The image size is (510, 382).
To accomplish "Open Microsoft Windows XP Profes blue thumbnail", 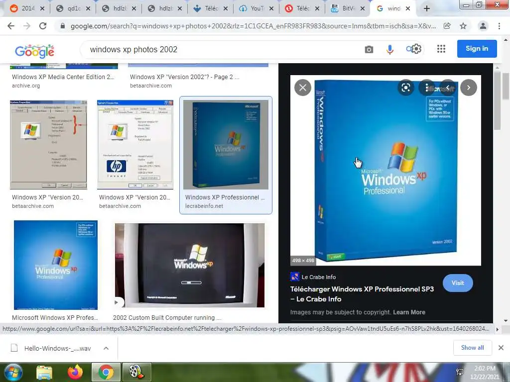I will tap(56, 265).
